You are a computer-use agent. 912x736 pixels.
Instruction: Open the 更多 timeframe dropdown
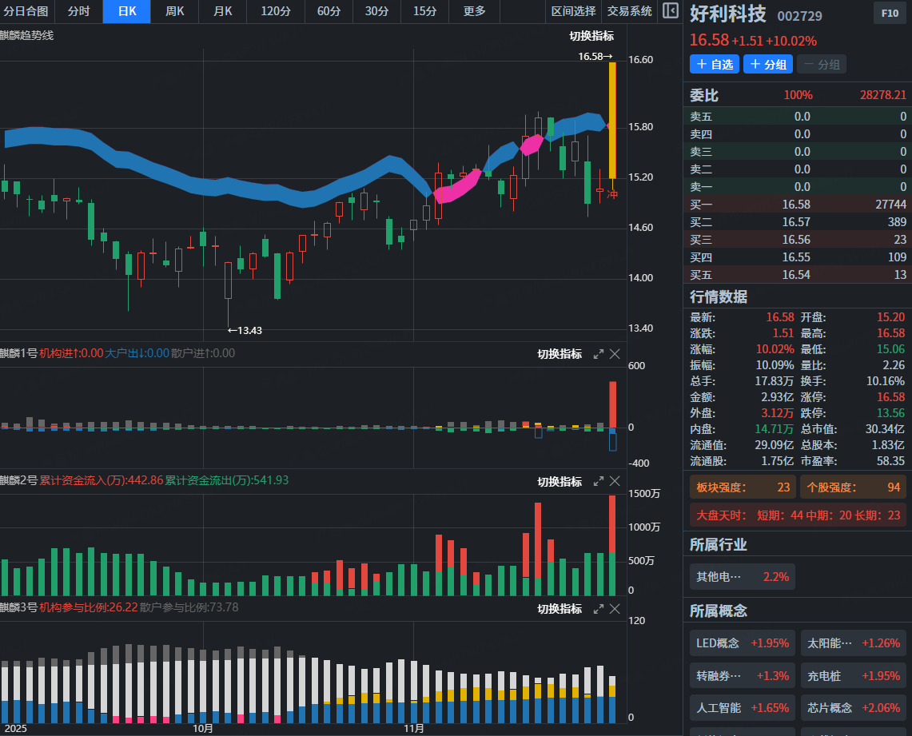[x=474, y=11]
